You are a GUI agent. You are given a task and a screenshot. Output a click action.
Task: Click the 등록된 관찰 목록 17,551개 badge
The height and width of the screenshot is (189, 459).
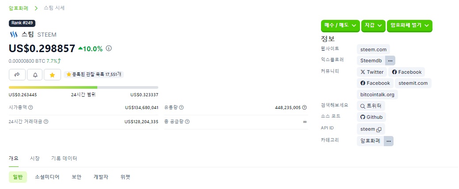[x=94, y=75]
